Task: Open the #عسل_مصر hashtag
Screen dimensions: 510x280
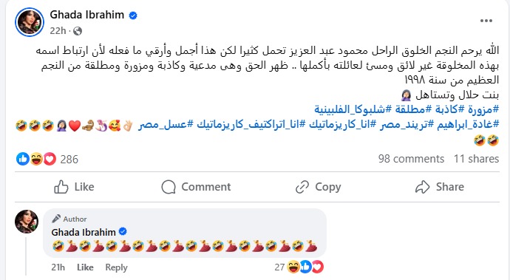Action: pyautogui.click(x=166, y=124)
